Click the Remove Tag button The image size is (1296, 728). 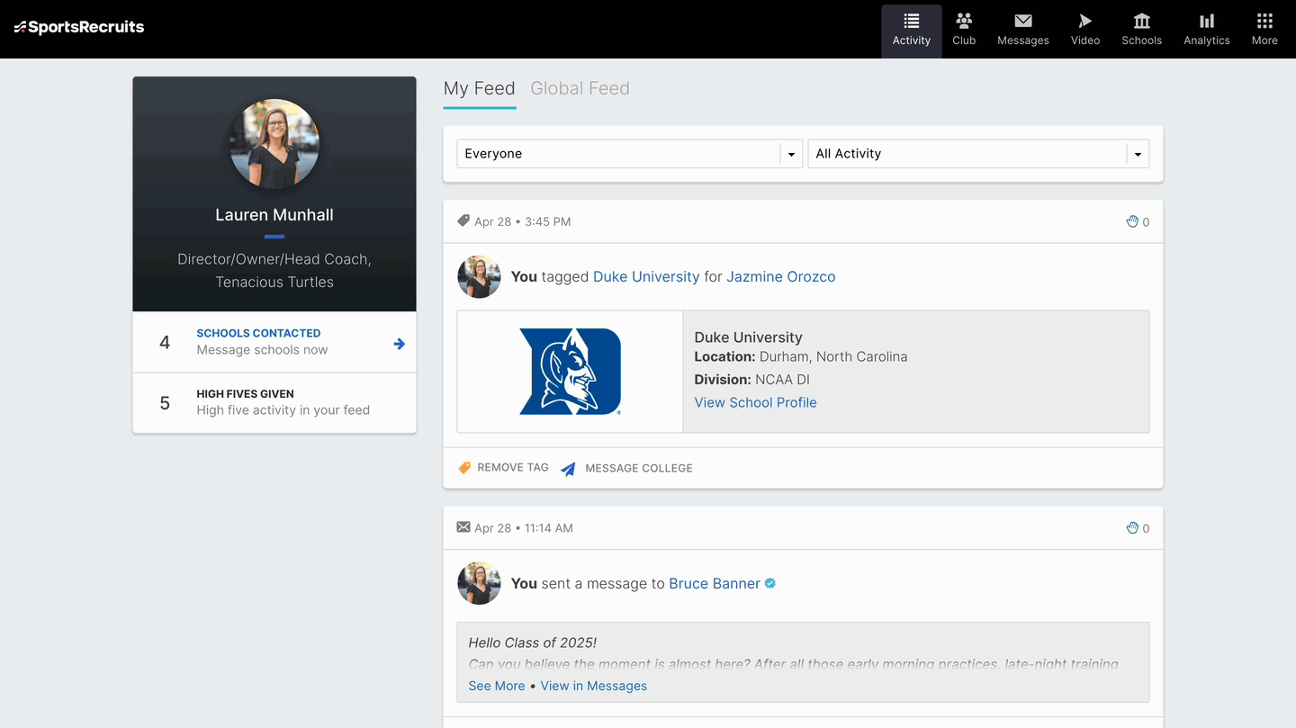[503, 468]
